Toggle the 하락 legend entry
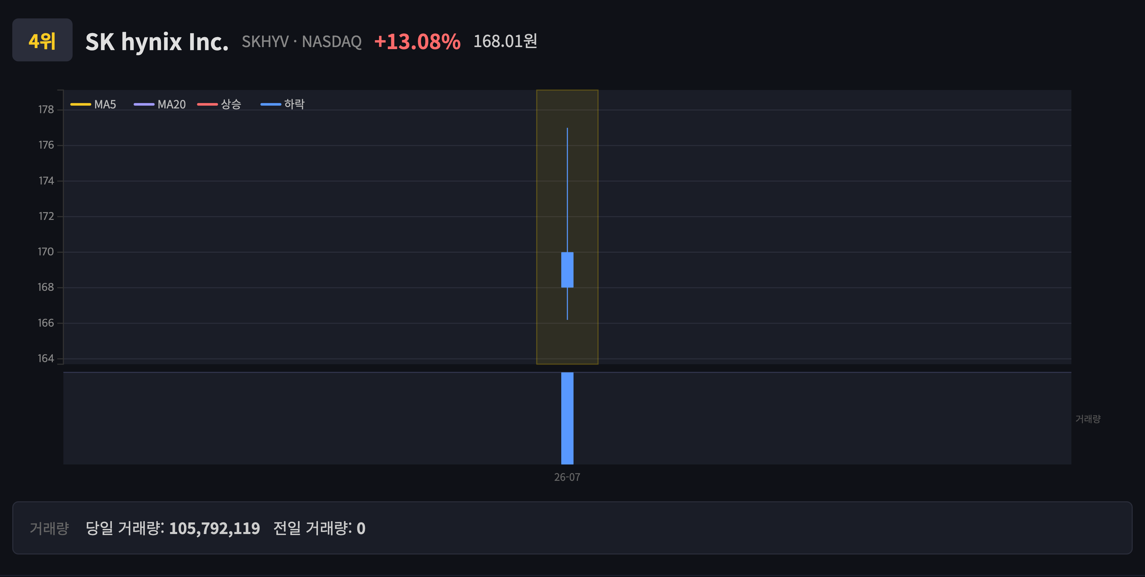The height and width of the screenshot is (577, 1145). point(283,105)
